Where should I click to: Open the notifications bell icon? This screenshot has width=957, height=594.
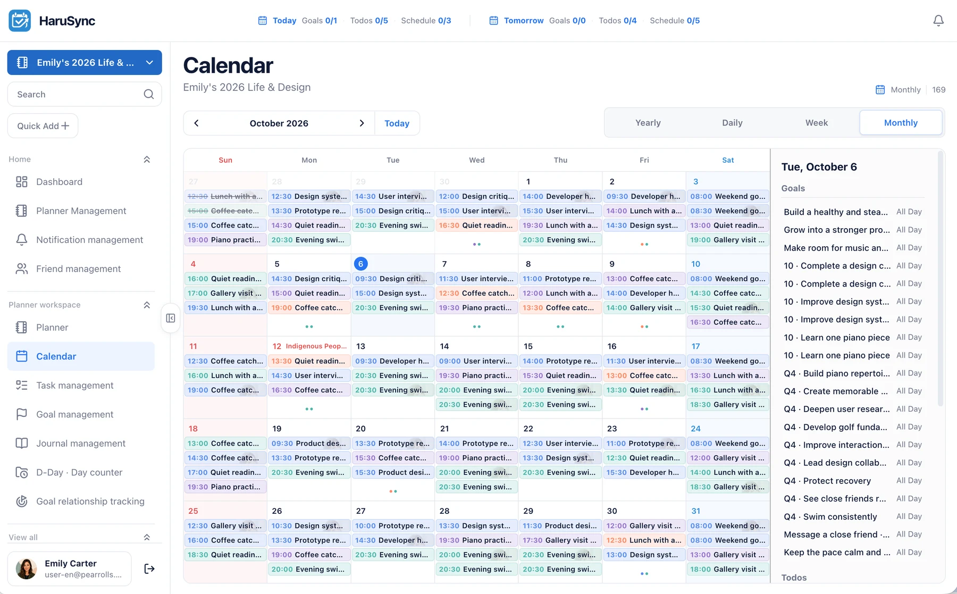[938, 20]
